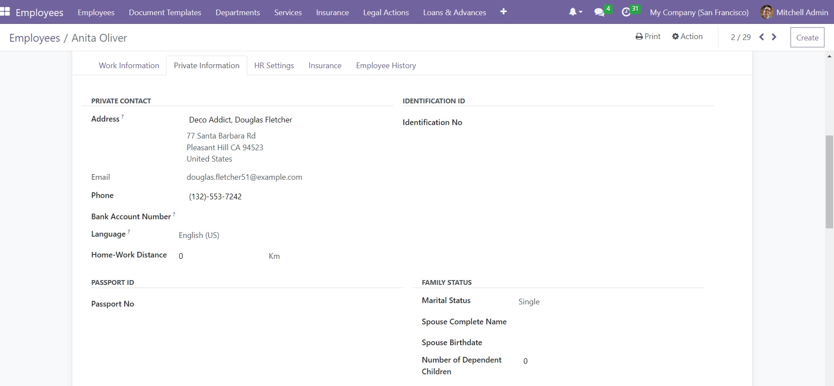This screenshot has width=834, height=386.
Task: Open the Loans & Advances menu
Action: (x=454, y=12)
